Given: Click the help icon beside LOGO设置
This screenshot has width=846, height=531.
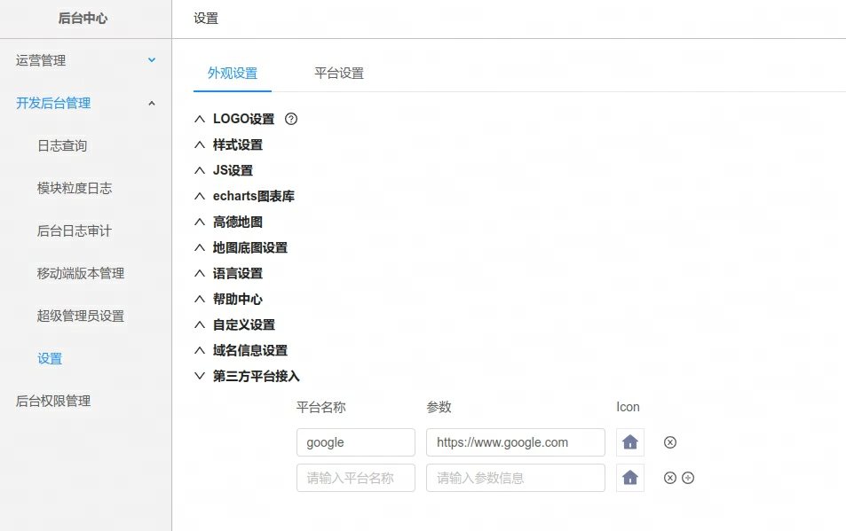Looking at the screenshot, I should click(291, 119).
